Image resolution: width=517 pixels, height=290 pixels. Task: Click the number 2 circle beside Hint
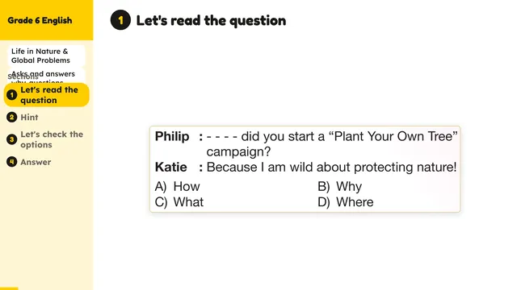point(12,118)
